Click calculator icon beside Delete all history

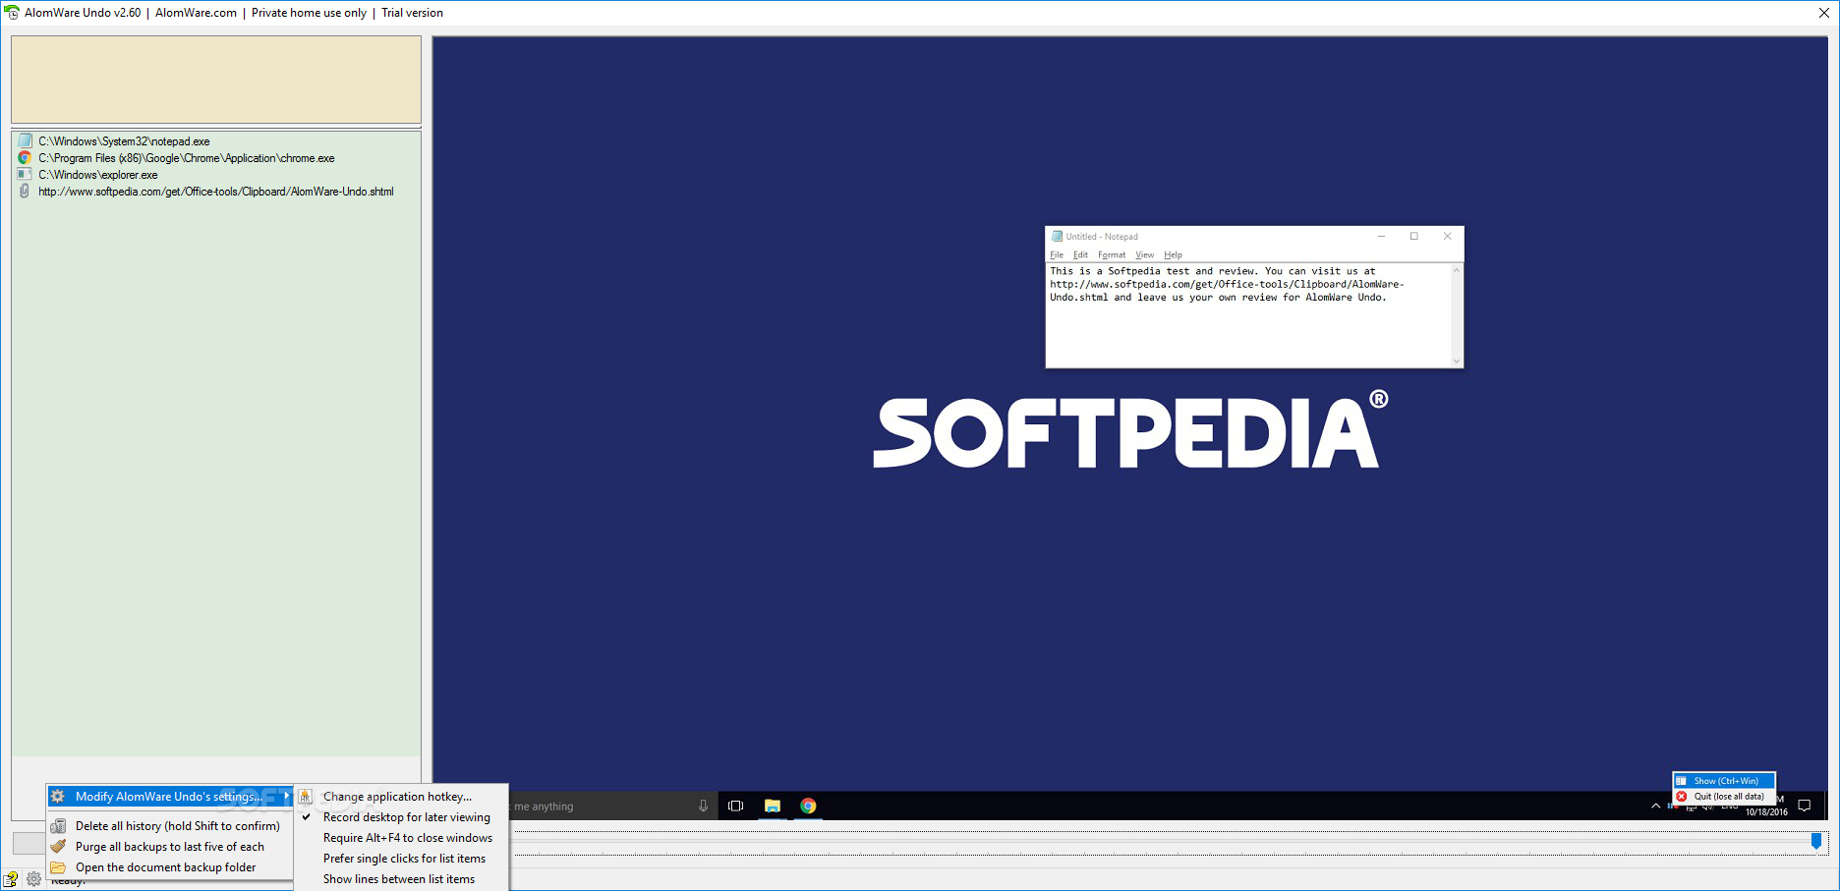tap(58, 826)
